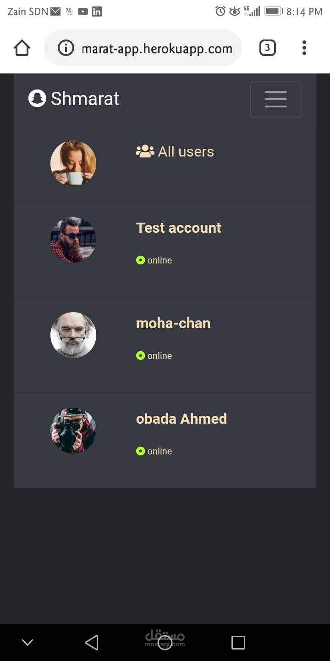This screenshot has width=330, height=661.
Task: Tap the Shmarat ghost logo icon
Action: point(37,98)
